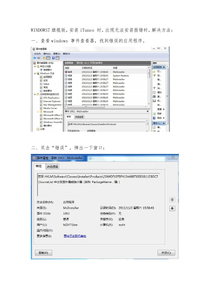204x289 pixels.
Task: Open the Key Management log
Action: 51,105
